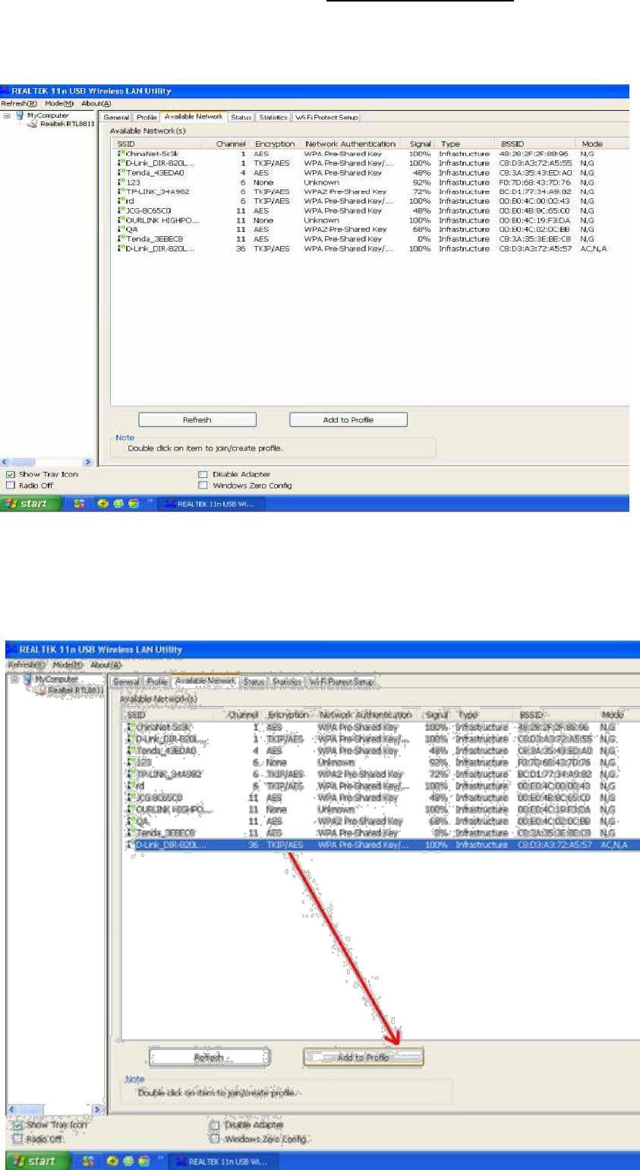The image size is (640, 1170).
Task: Click Tenda_43EDA0 network icon in first screenshot
Action: tap(121, 173)
